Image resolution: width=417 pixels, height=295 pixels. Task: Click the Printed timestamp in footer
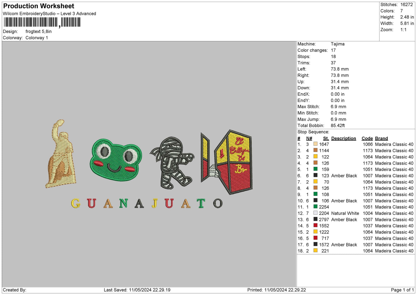(x=276, y=290)
